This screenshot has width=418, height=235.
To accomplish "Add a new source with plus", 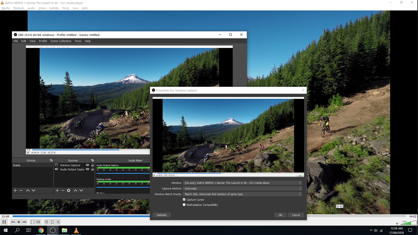I will click(57, 190).
